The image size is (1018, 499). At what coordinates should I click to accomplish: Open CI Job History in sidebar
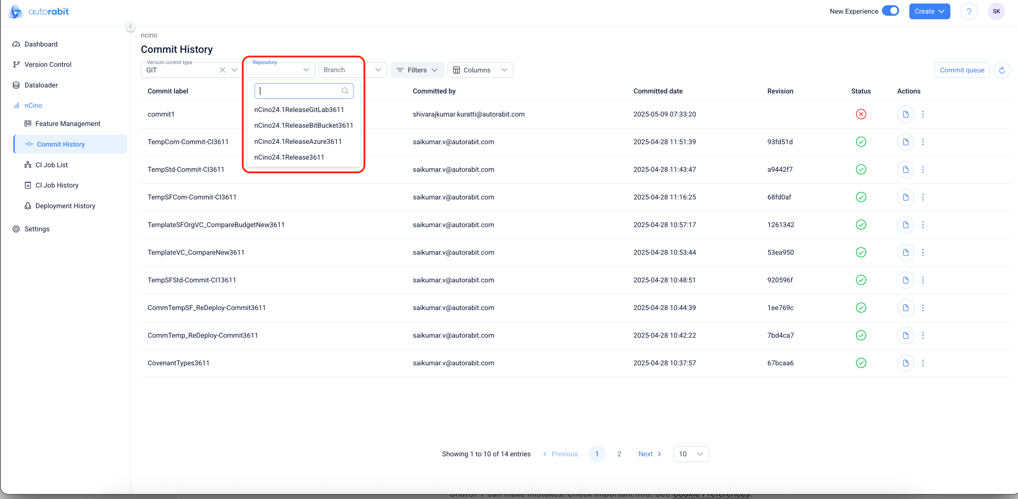click(57, 185)
